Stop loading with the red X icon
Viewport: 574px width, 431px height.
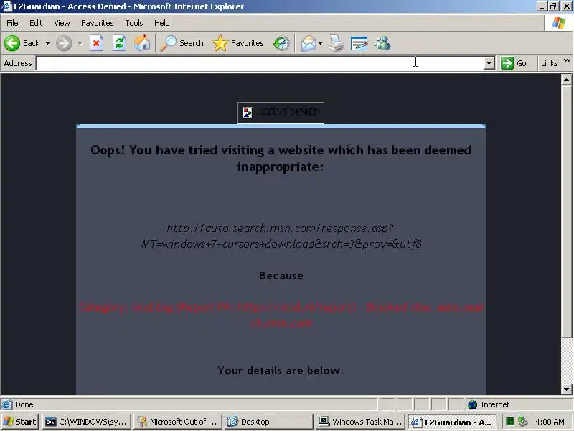[96, 43]
